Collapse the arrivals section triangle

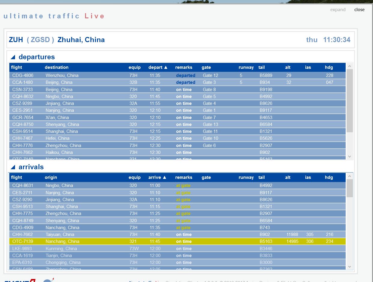tap(13, 167)
